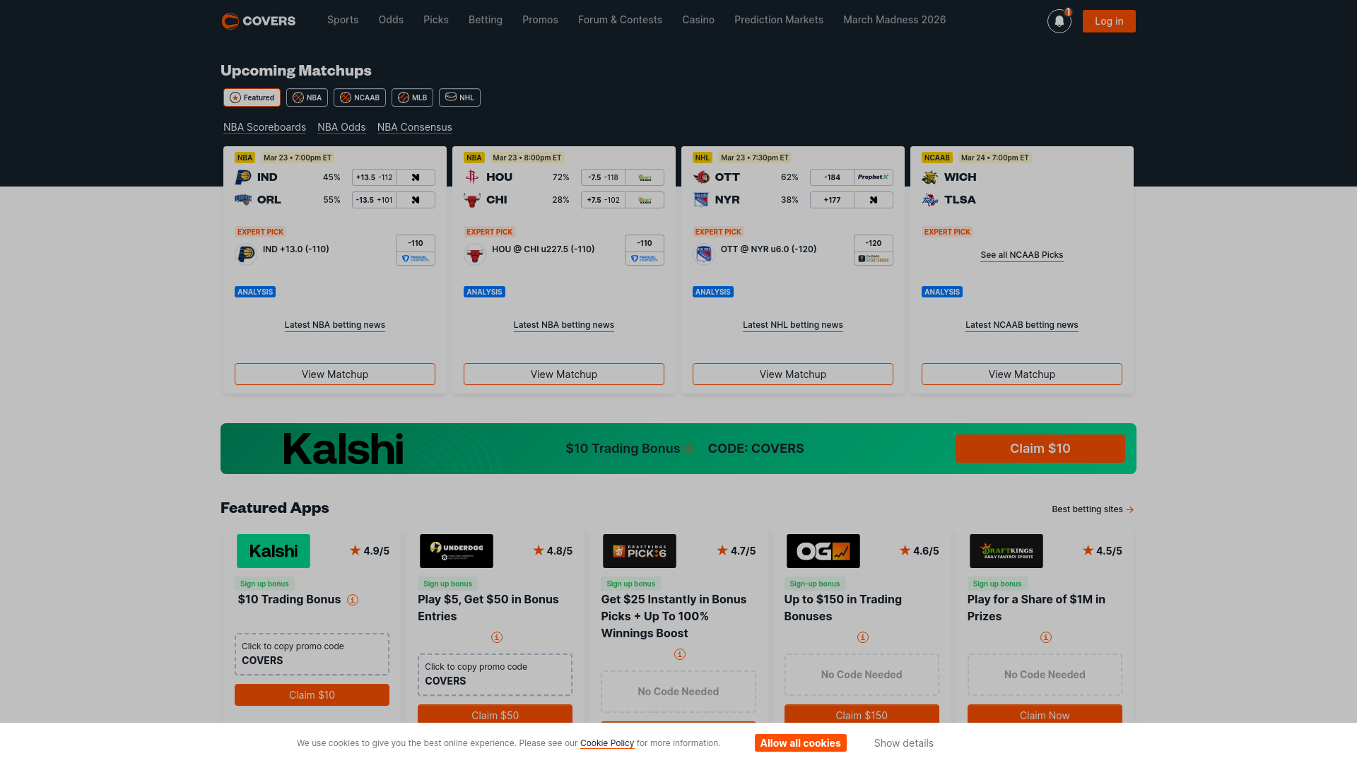Click the Ottawa Senators team logo
This screenshot has width=1357, height=763.
click(701, 177)
